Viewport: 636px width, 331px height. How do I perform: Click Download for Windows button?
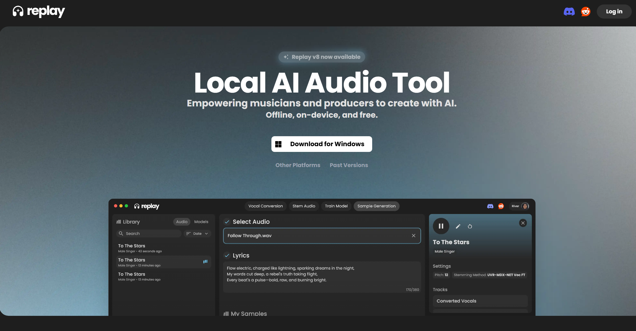tap(321, 144)
